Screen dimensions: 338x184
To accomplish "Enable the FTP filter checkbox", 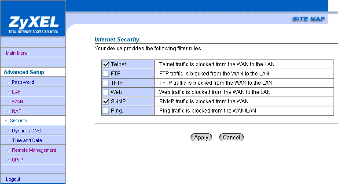I will [x=106, y=73].
